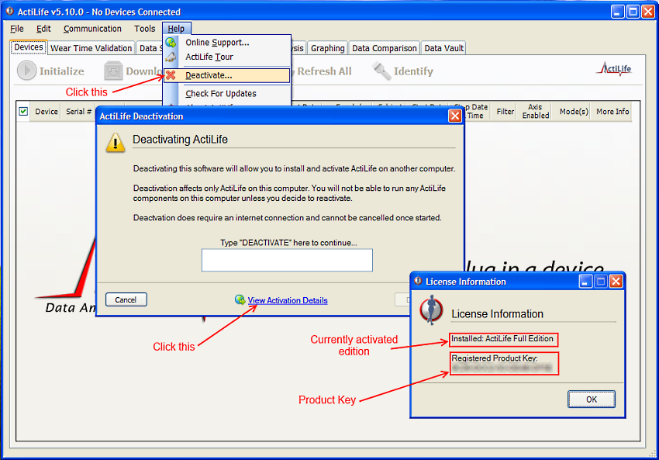659x460 pixels.
Task: Toggle the select-all devices checkbox
Action: pyautogui.click(x=24, y=111)
